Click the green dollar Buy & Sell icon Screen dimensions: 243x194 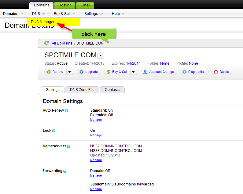(x=109, y=72)
